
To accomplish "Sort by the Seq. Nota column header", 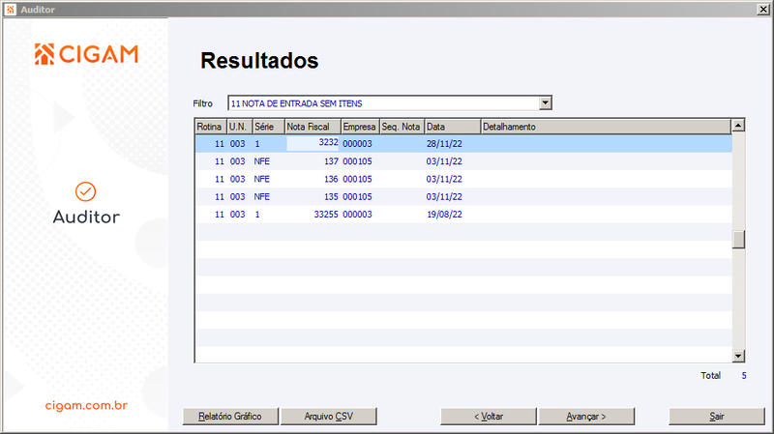I will click(x=402, y=127).
